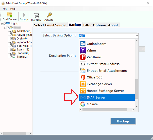153x140 pixels.
Task: Toggle the Trash (3) folder checkbox
Action: point(11,57)
